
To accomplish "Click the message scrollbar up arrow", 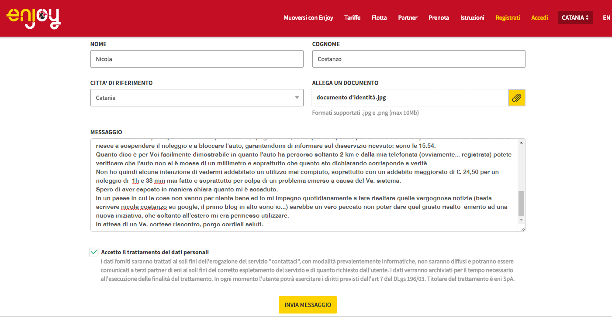I will click(x=521, y=143).
